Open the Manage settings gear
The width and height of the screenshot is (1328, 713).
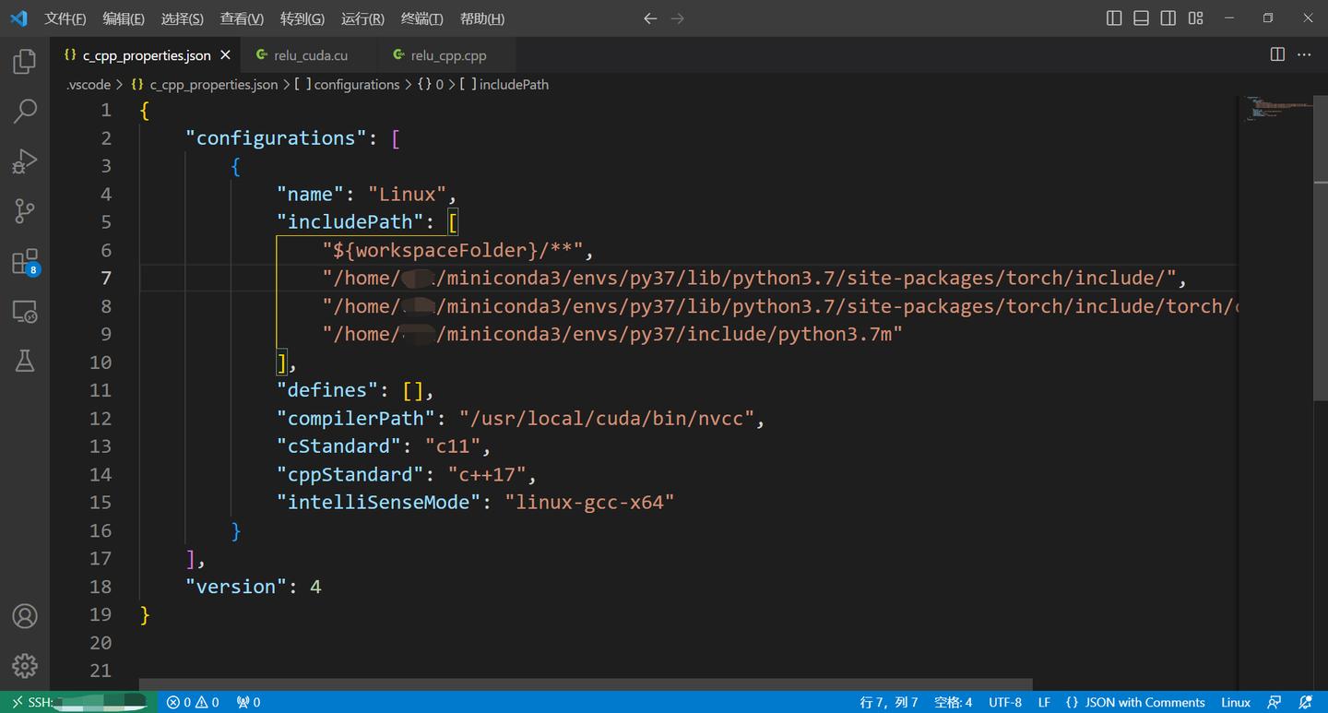25,667
